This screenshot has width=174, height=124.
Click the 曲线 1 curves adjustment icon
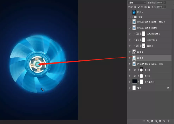point(135,76)
